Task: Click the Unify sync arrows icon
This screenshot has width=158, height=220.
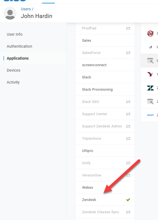Action: pos(128,163)
